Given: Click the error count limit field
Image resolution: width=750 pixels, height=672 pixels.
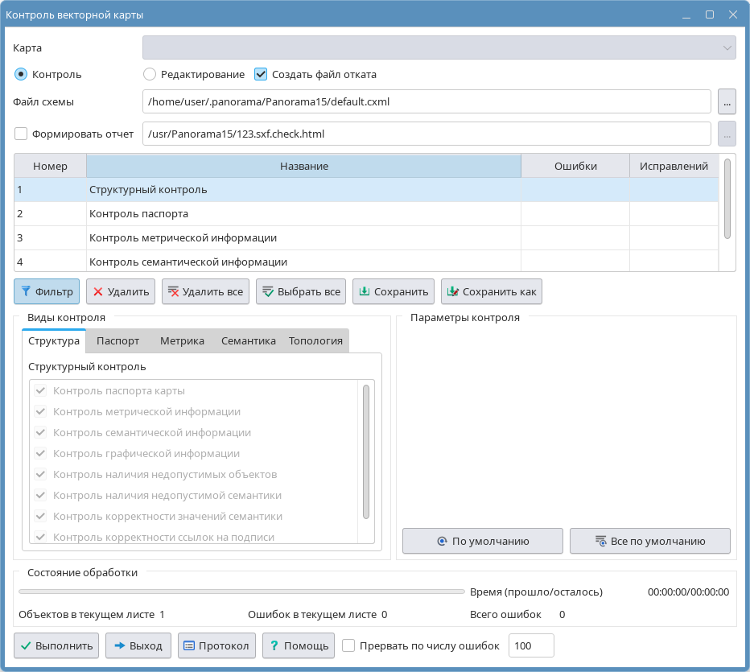Looking at the screenshot, I should tap(531, 645).
